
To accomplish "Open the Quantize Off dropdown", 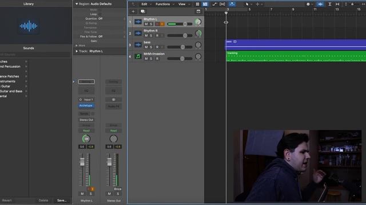I will click(x=101, y=19).
